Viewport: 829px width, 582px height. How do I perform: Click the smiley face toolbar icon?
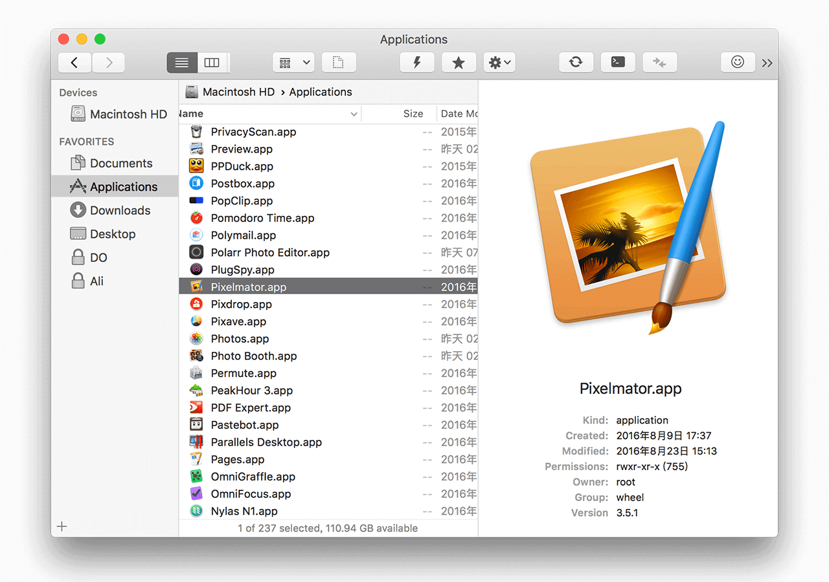coord(737,62)
